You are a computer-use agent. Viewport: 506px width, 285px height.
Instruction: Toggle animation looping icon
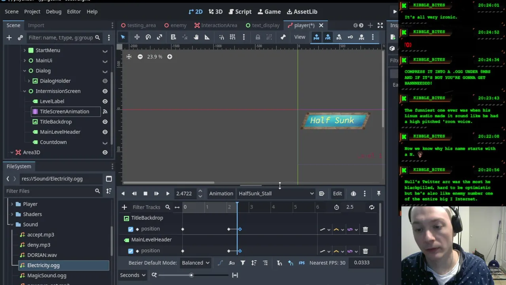coord(372,207)
